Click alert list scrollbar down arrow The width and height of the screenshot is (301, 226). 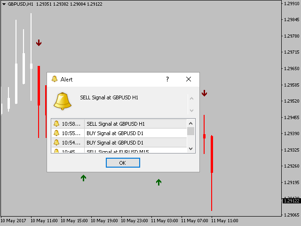[190, 149]
